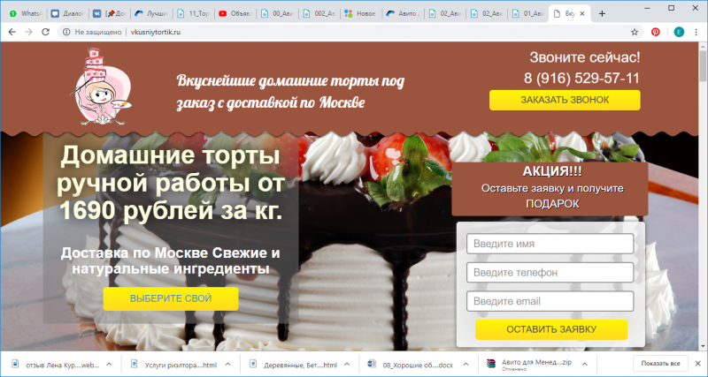Switch to the VK tab

[110, 14]
